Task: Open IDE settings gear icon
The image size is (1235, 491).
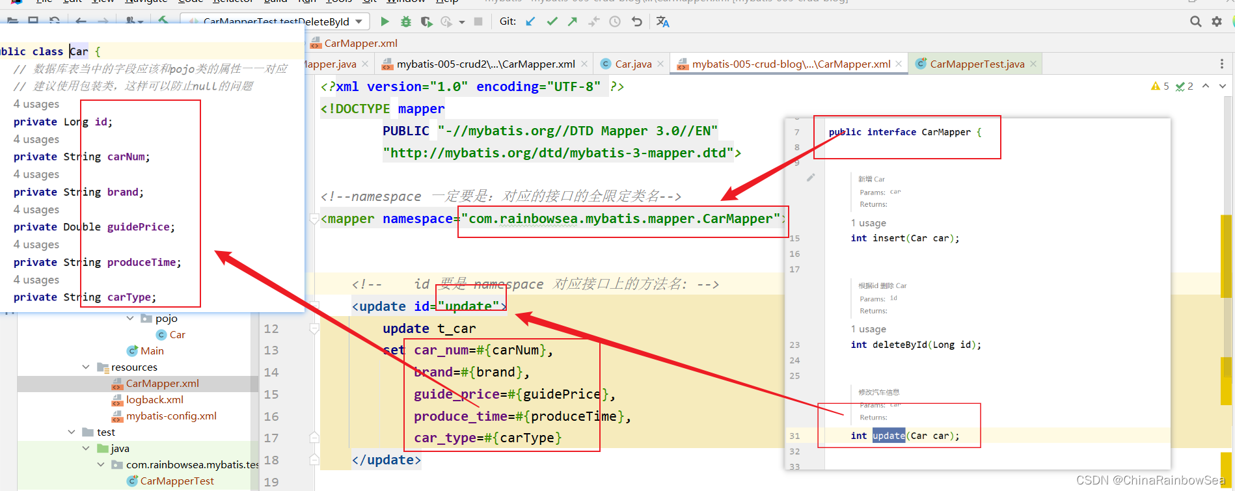Action: tap(1216, 22)
